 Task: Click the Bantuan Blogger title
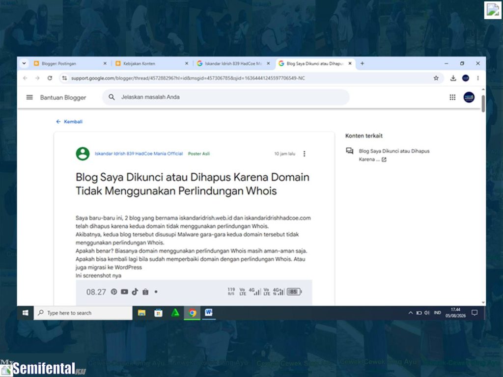63,98
